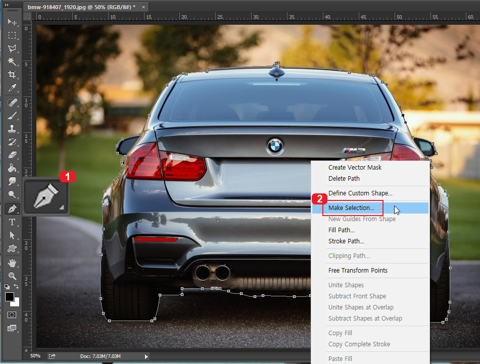Choose Delete Path from context menu
Image resolution: width=480 pixels, height=364 pixels.
point(370,178)
